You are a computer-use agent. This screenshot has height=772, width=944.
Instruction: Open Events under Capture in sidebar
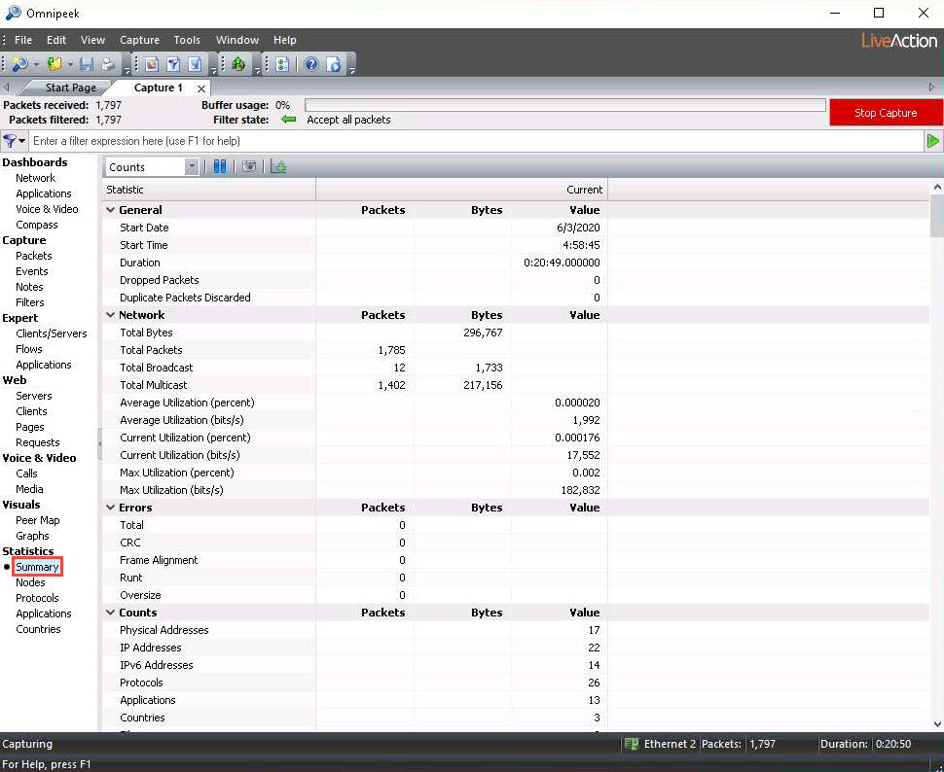pos(32,271)
